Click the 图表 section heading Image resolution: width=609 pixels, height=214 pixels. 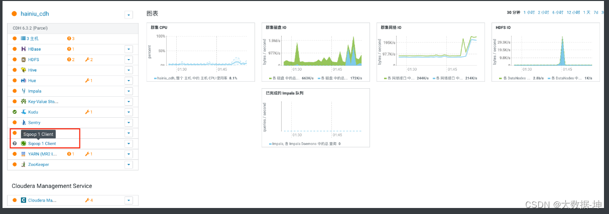tap(153, 13)
